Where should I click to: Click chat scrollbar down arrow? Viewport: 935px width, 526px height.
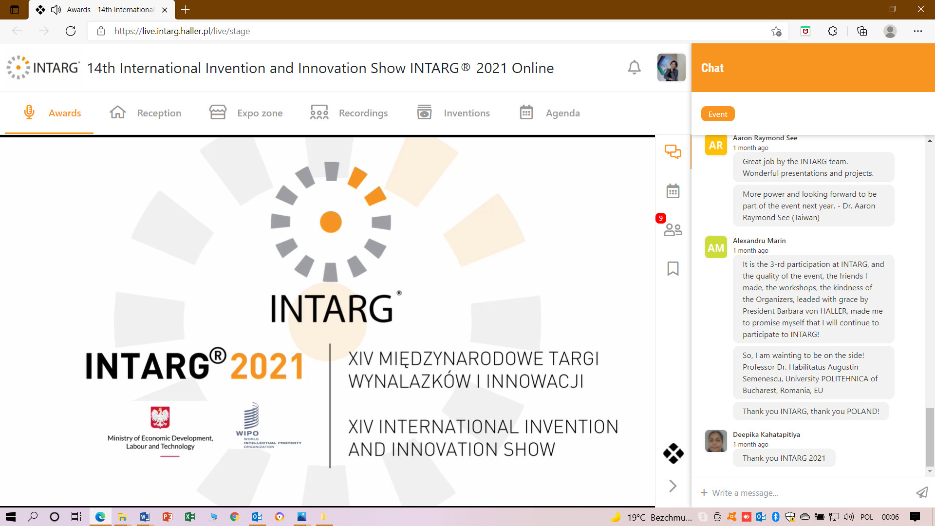coord(930,471)
